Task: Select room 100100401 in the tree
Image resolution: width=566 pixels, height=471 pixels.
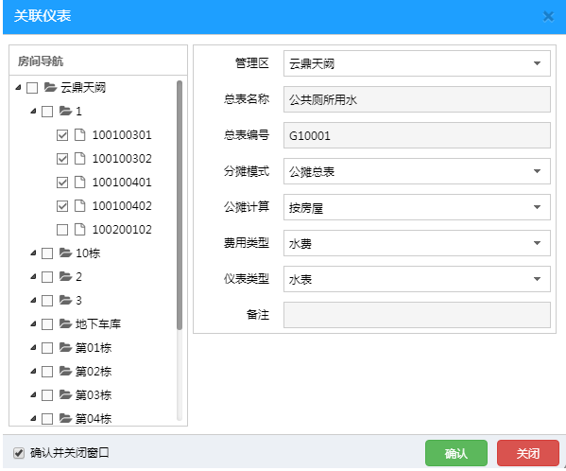Action: tap(122, 182)
